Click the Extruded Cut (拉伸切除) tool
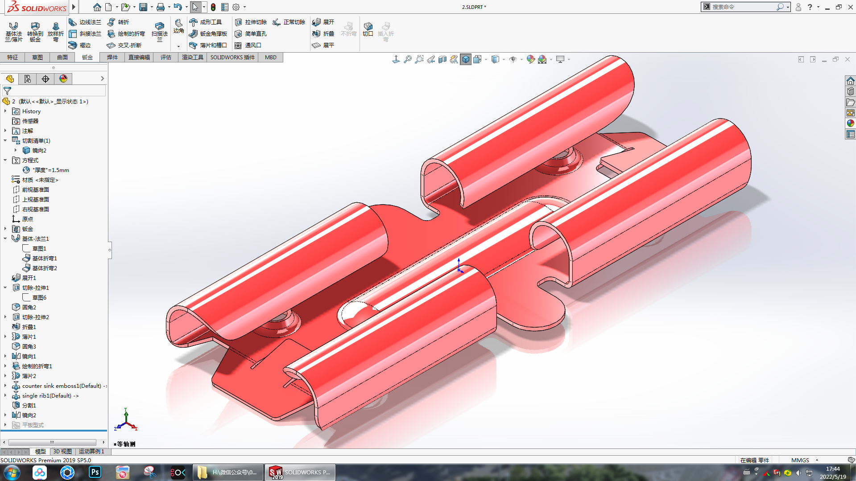Viewport: 856px width, 481px height. coord(251,22)
